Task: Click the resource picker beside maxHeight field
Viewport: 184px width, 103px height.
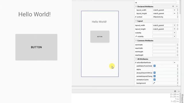Action: coord(178,55)
